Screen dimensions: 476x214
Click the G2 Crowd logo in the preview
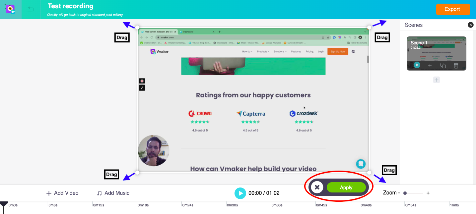tap(200, 114)
